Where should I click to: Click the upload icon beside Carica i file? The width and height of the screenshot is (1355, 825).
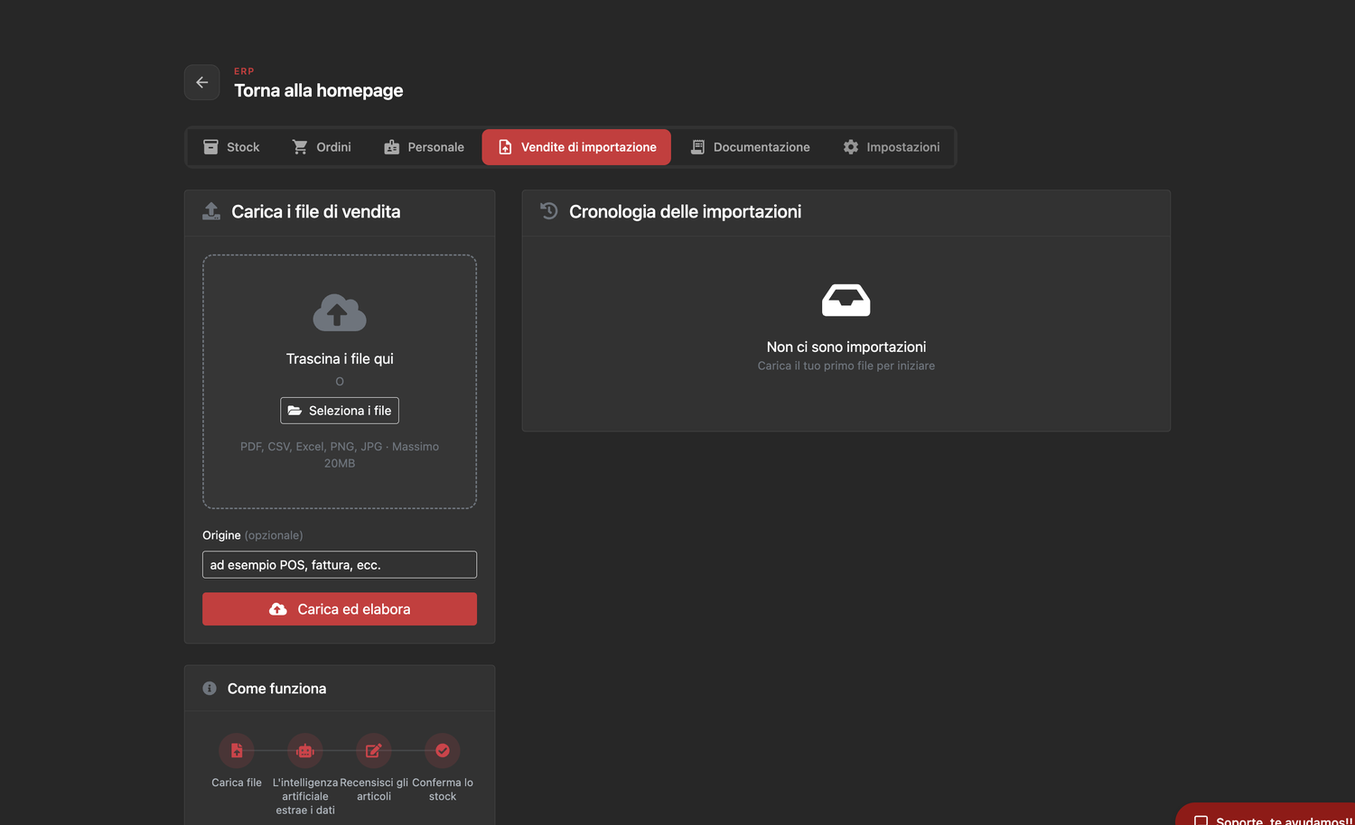pos(211,211)
